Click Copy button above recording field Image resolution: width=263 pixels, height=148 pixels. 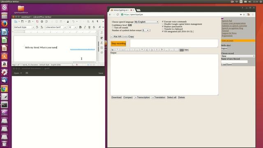click(131, 37)
